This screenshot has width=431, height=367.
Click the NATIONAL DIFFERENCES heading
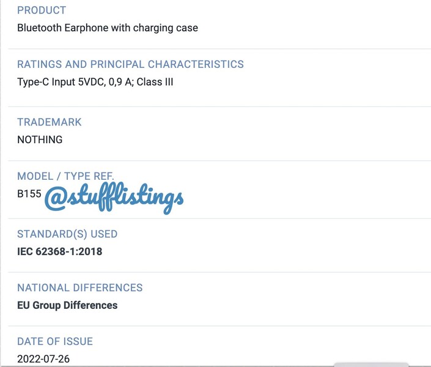tap(80, 287)
